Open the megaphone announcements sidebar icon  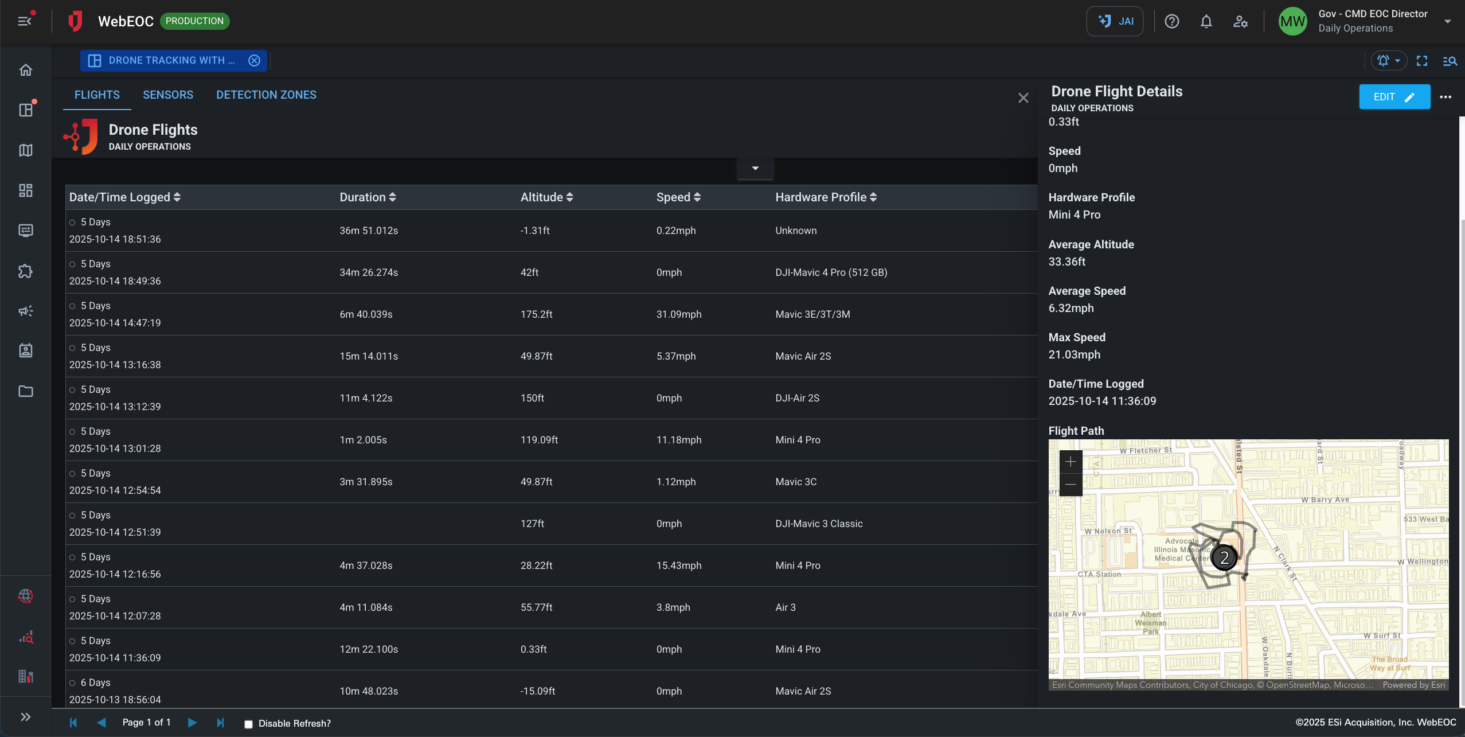coord(25,311)
